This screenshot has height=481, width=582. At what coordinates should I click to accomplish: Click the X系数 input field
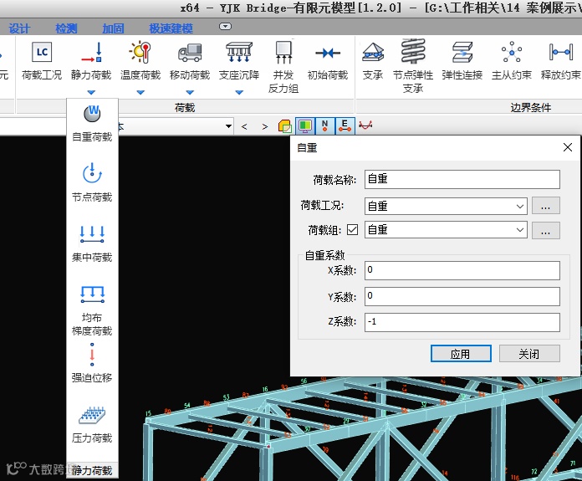462,270
